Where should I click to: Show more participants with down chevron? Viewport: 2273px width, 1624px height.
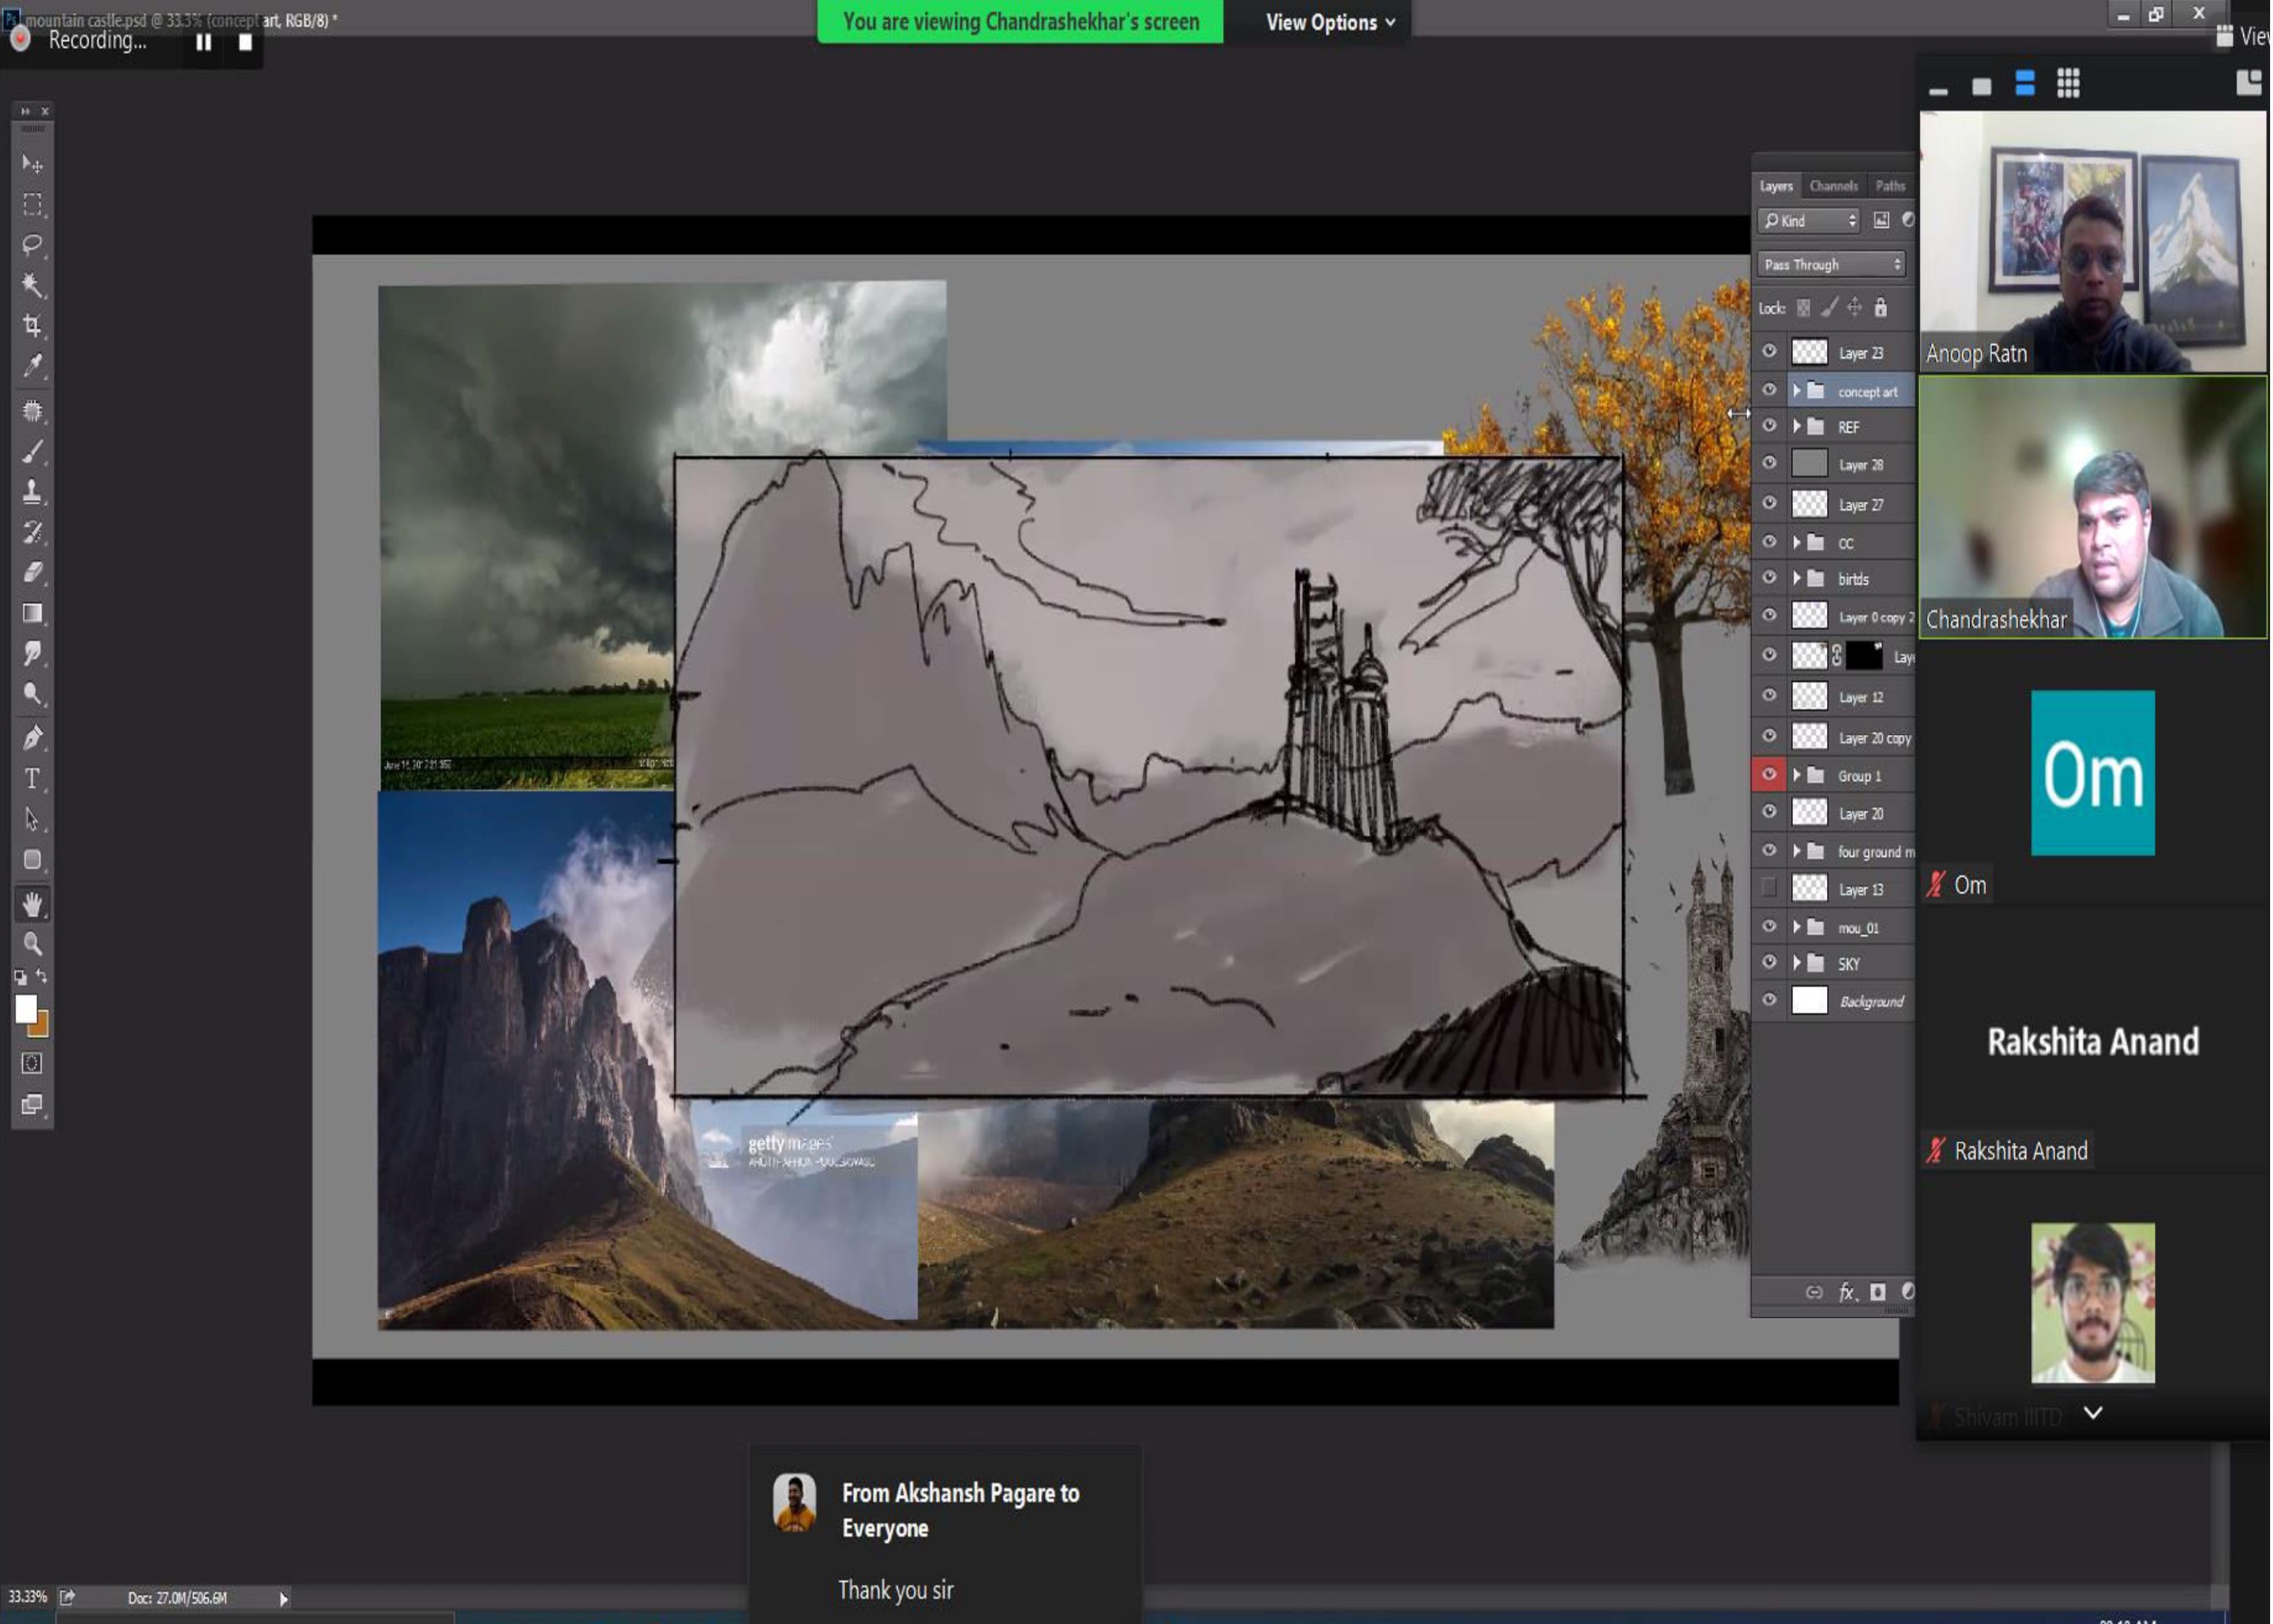2093,1412
